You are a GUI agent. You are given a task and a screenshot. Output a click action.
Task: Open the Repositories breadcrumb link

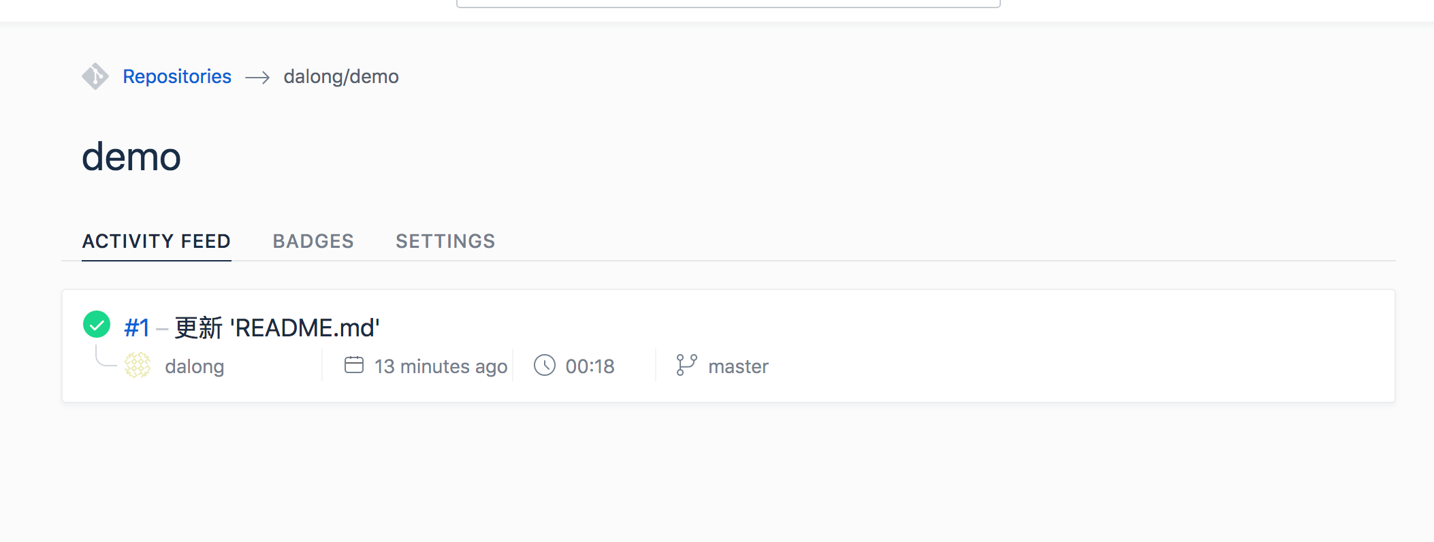[x=177, y=76]
